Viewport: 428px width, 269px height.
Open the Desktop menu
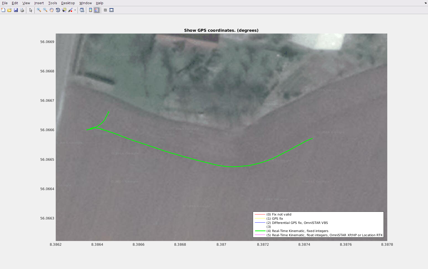point(68,3)
